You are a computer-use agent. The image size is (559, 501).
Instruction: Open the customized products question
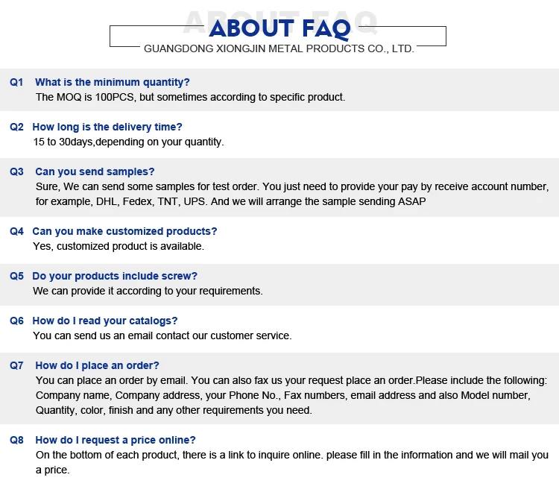[124, 231]
